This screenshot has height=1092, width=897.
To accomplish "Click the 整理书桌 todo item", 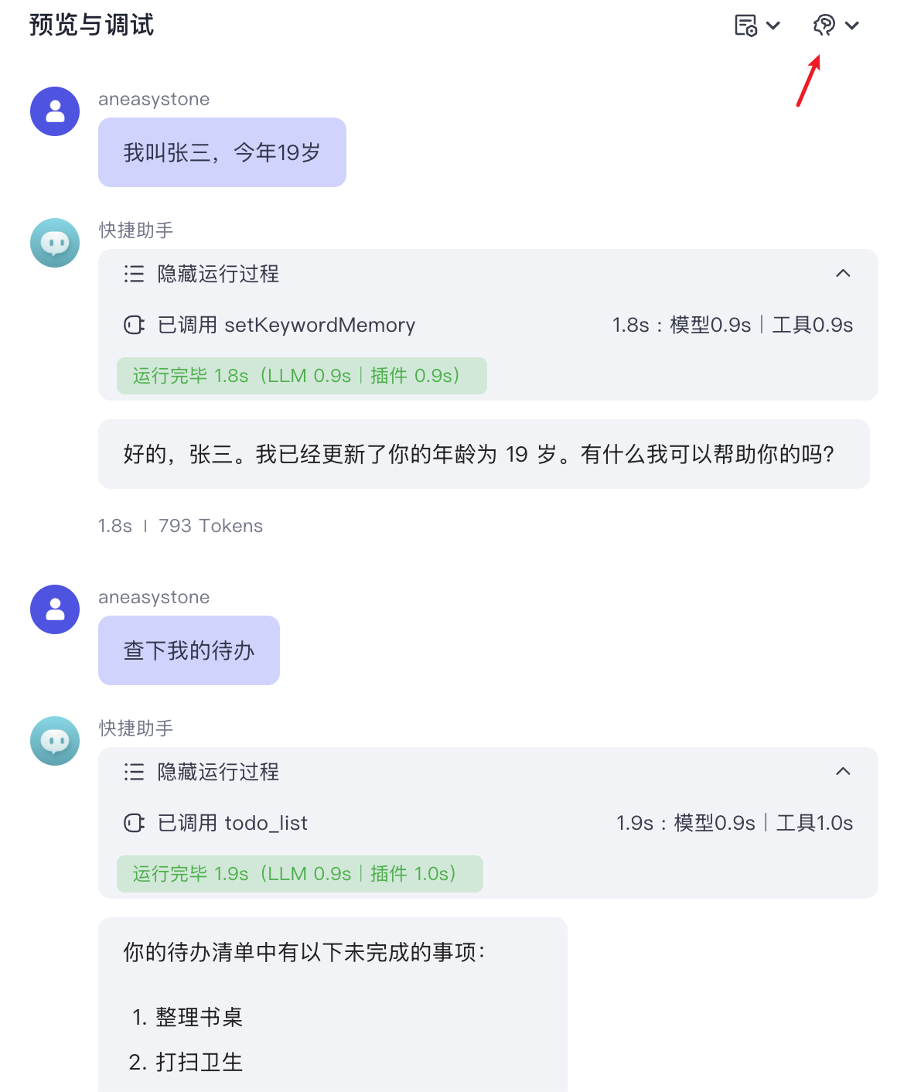I will click(x=187, y=1017).
